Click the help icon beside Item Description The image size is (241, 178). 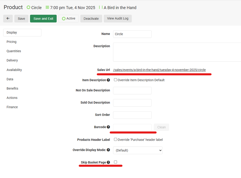[x=108, y=80]
